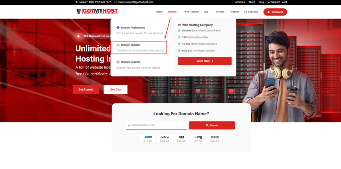The height and width of the screenshot is (169, 341).
Task: Go to the Reseller menu item
Action: click(x=234, y=12)
